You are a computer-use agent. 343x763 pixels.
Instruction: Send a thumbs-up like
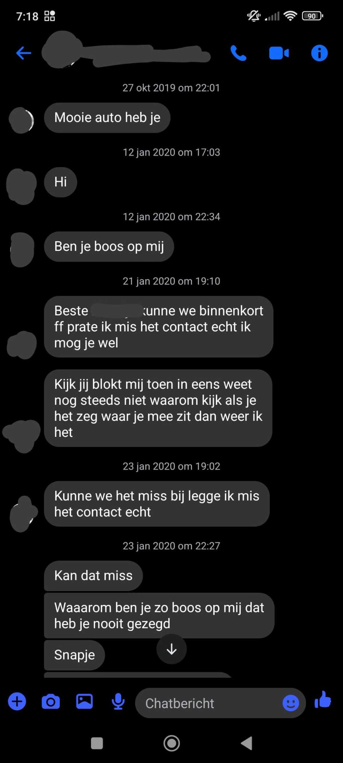323,700
